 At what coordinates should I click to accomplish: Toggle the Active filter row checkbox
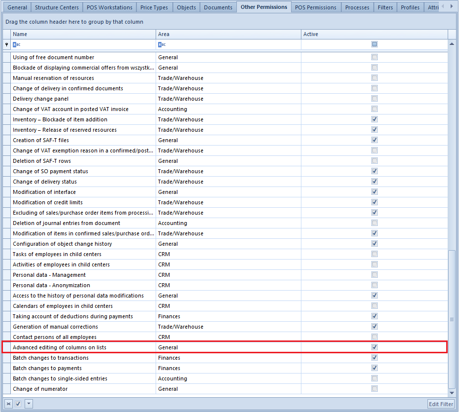tap(374, 44)
